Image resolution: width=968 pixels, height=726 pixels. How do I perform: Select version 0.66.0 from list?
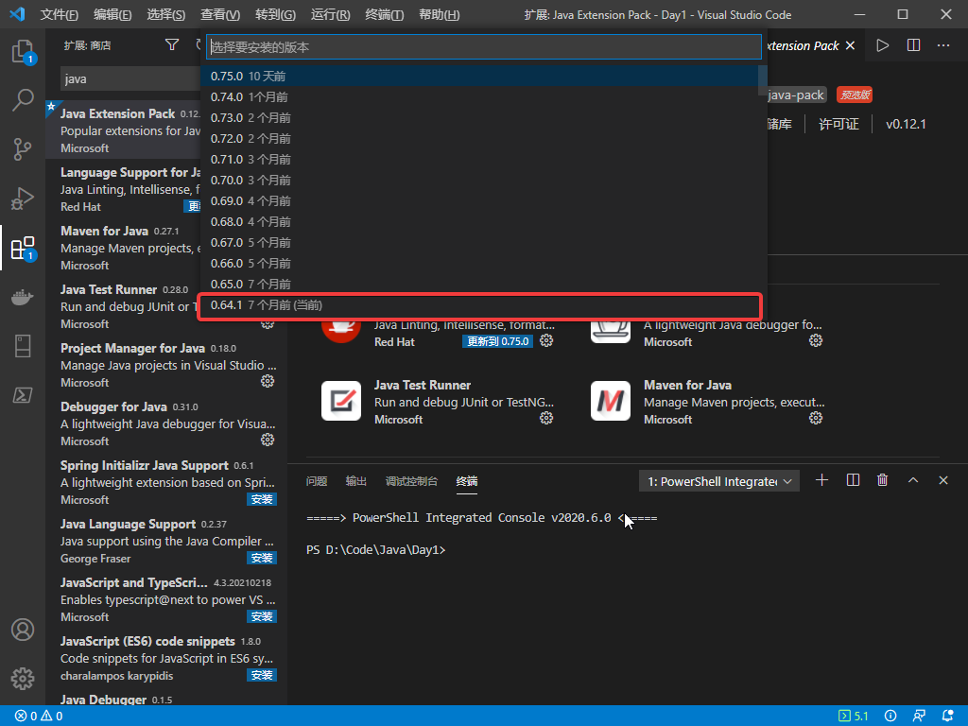click(479, 264)
